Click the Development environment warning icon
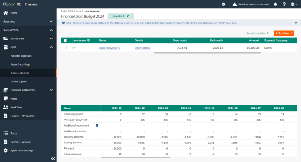The height and width of the screenshot is (162, 301). 235,4
